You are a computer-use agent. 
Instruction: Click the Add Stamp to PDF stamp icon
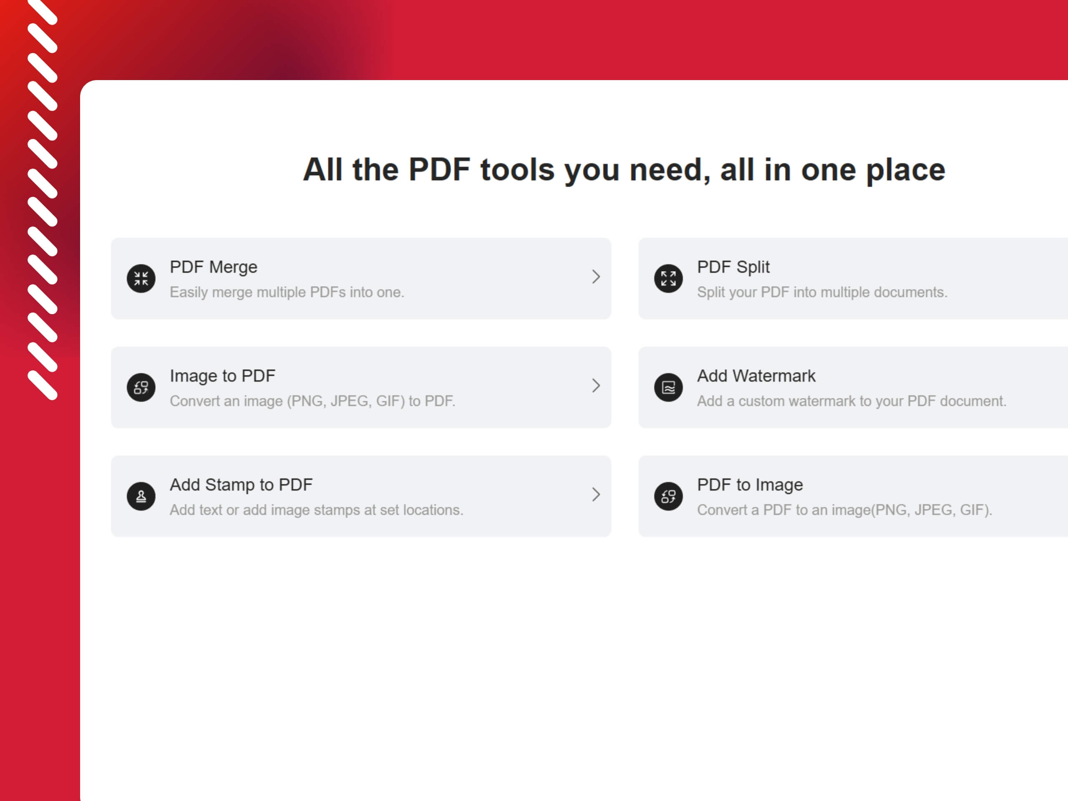click(141, 496)
